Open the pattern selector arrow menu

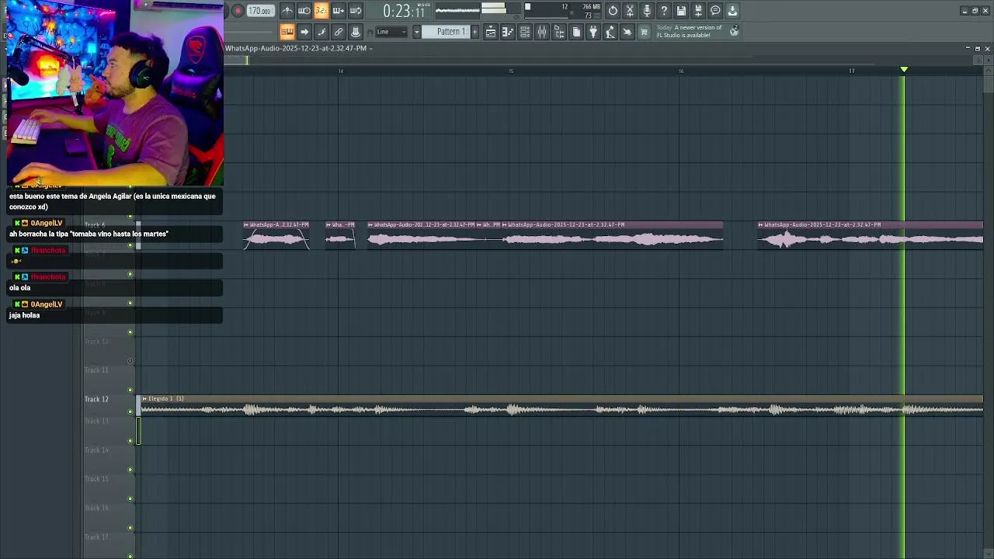point(417,32)
